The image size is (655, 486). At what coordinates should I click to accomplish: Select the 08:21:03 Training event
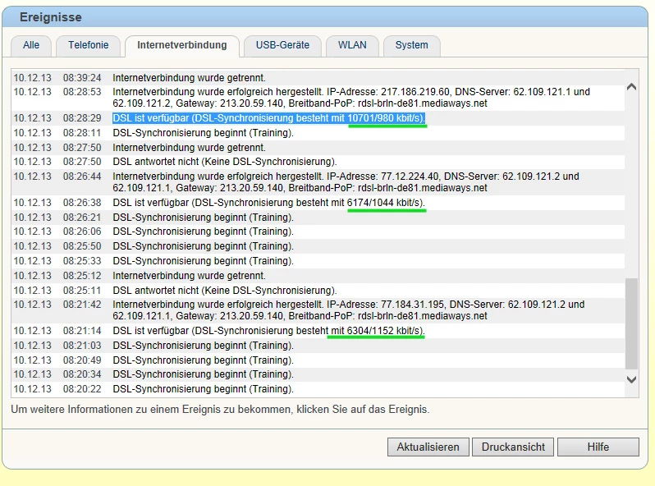318,346
